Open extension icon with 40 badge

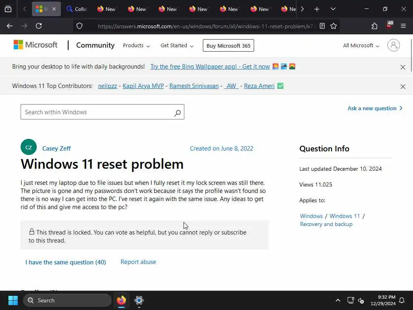pyautogui.click(x=389, y=25)
